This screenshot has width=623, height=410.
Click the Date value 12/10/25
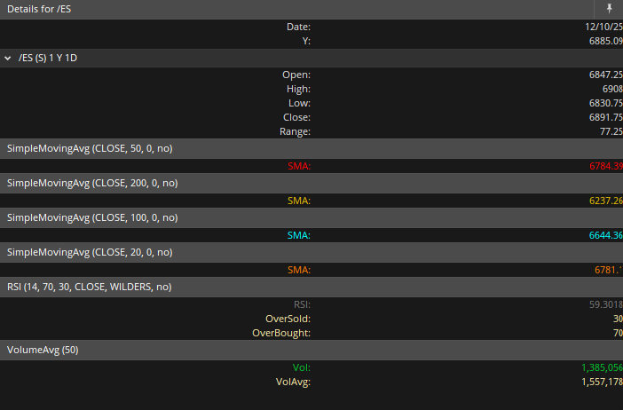[603, 28]
